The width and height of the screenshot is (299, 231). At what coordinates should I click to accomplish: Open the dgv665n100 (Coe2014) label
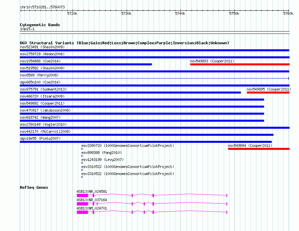click(x=40, y=82)
